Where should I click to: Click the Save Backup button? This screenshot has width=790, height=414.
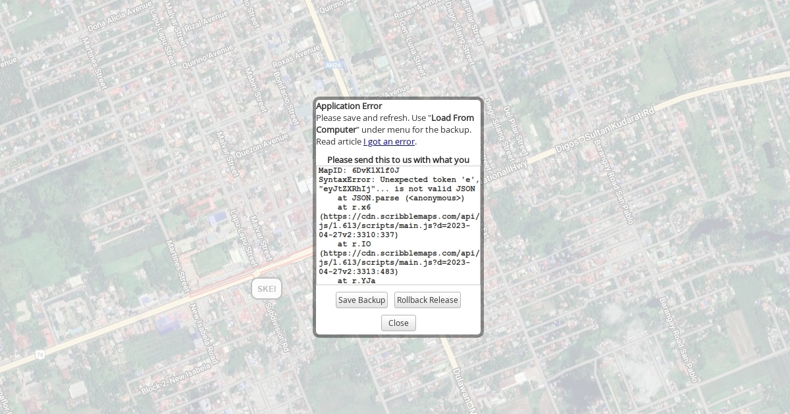click(361, 300)
